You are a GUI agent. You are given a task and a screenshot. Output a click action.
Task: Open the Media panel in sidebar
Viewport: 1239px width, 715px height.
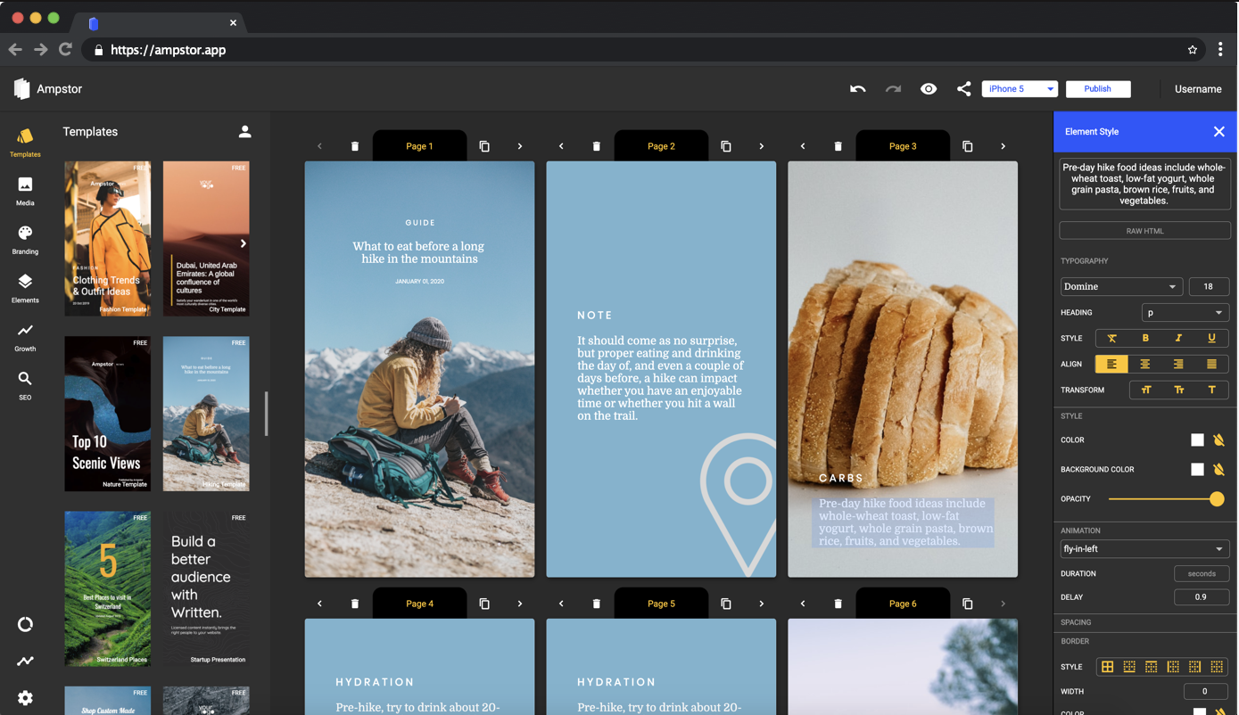tap(25, 190)
